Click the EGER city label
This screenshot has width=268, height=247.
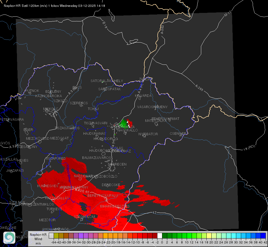pos(28,130)
